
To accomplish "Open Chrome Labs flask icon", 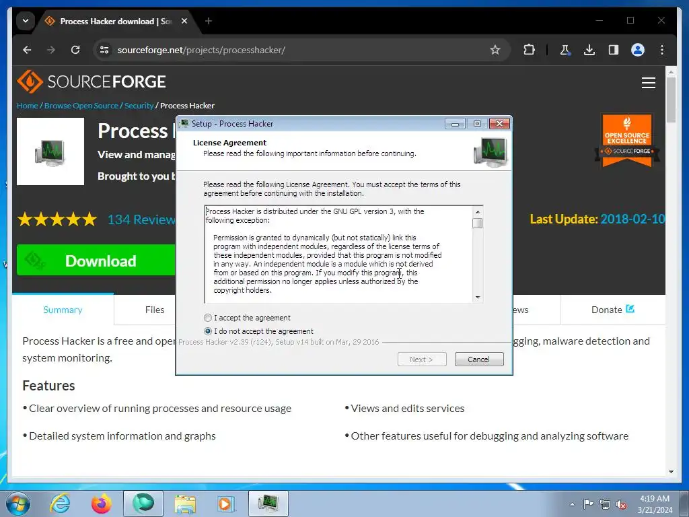I will pyautogui.click(x=565, y=50).
